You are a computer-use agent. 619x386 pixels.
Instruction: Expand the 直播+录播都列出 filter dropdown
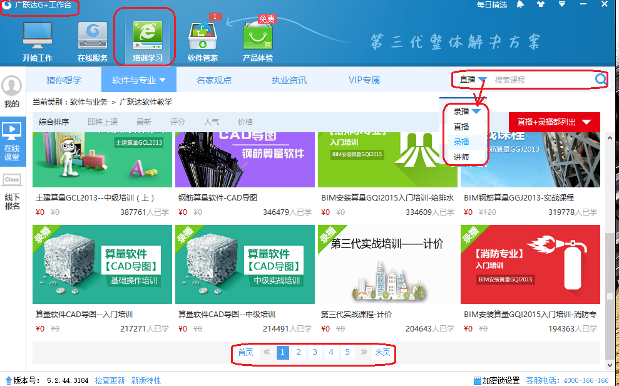point(554,122)
